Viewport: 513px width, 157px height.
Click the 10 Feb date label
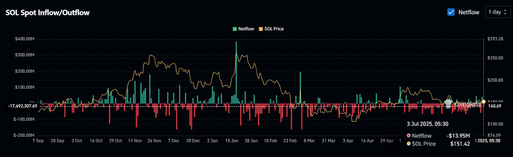tap(271, 141)
